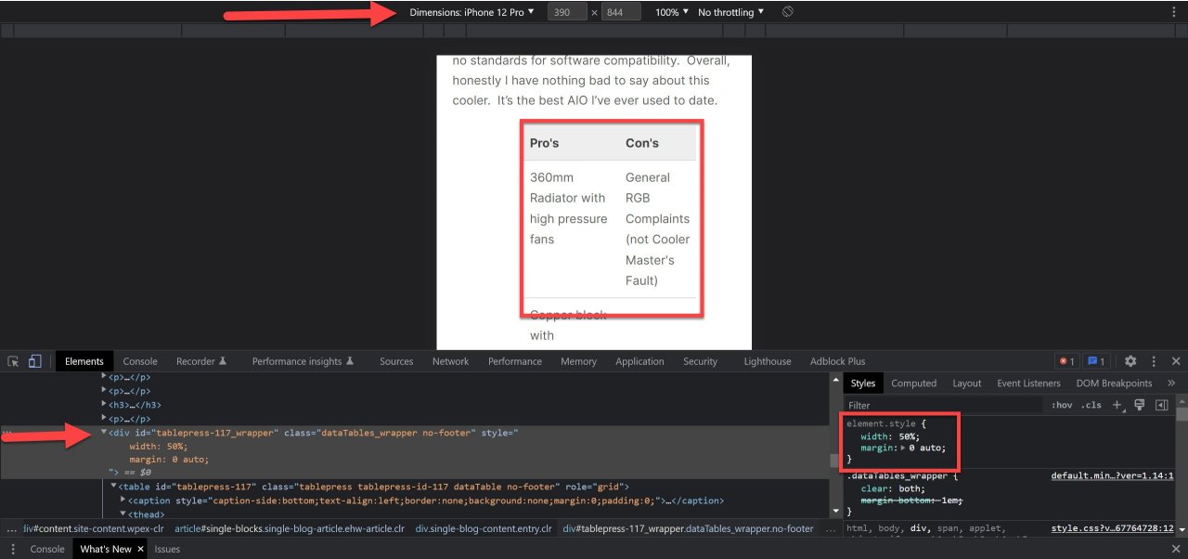Open DevTools settings gear

coord(1130,361)
